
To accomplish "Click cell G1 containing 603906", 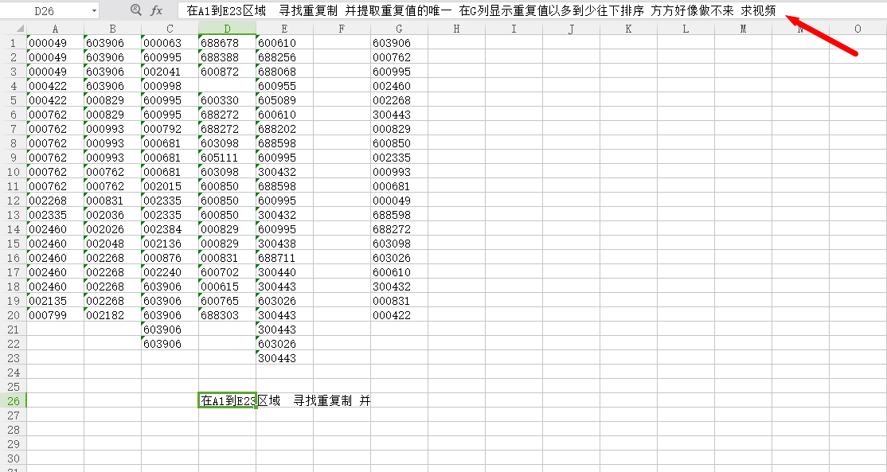I will (x=400, y=43).
